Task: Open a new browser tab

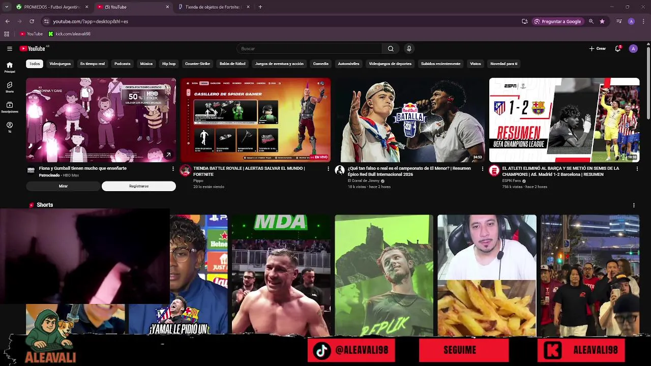Action: tap(260, 7)
